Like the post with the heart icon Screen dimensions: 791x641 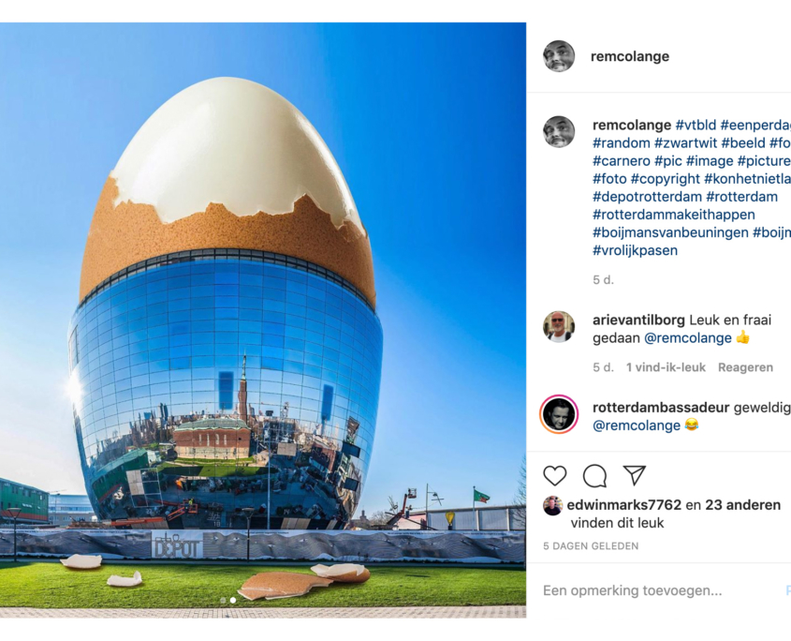tap(555, 476)
